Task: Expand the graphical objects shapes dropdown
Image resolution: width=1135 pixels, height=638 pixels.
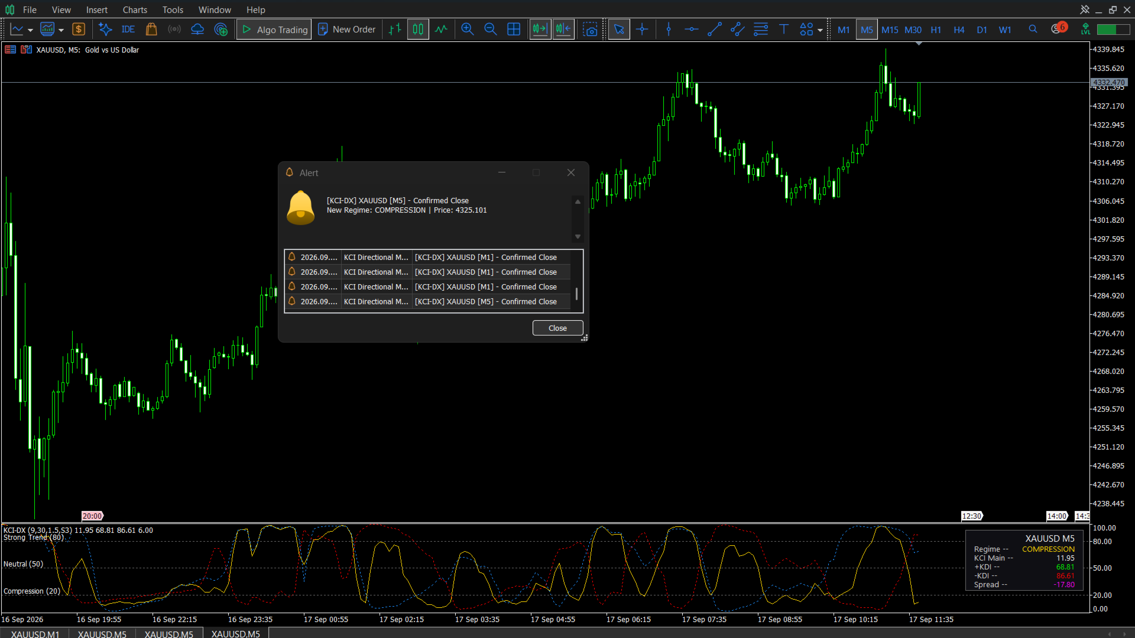Action: (820, 30)
